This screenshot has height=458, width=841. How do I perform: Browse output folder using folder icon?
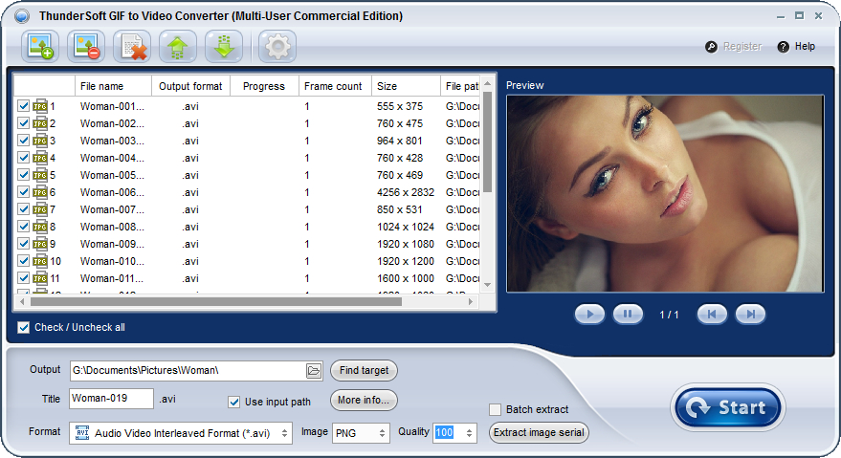[x=313, y=371]
